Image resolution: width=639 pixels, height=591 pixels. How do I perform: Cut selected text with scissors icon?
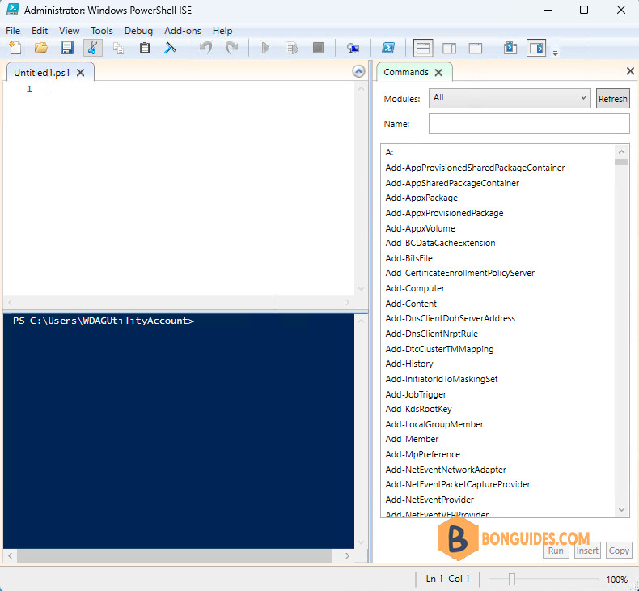click(92, 48)
